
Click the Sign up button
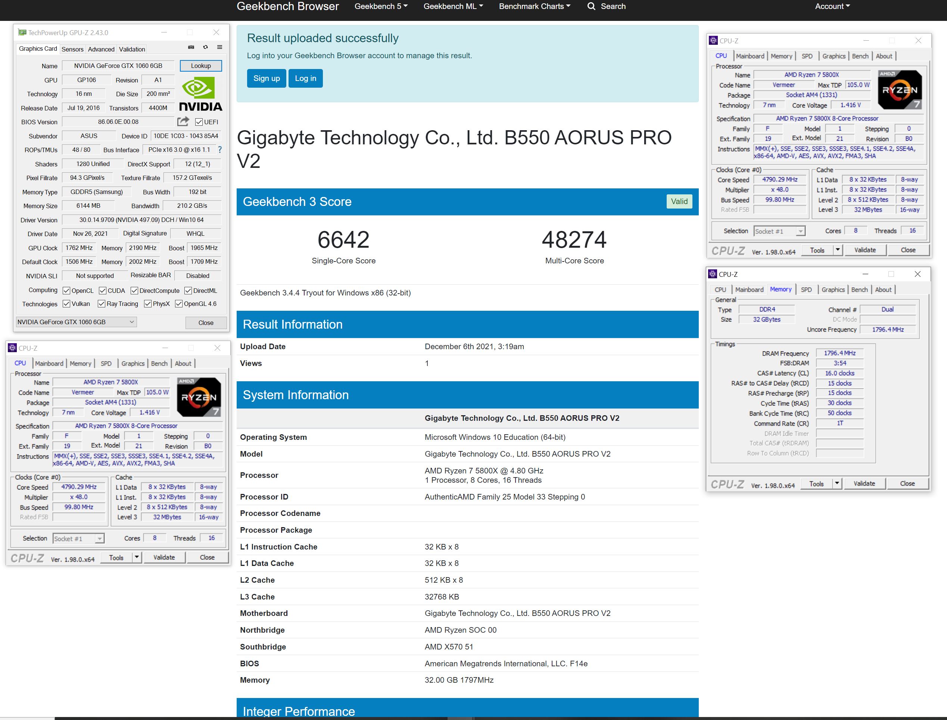266,78
